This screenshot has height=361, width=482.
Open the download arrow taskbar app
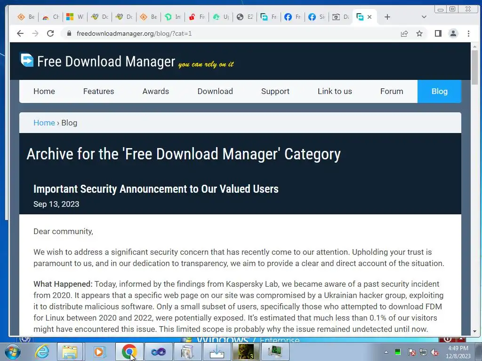(217, 352)
